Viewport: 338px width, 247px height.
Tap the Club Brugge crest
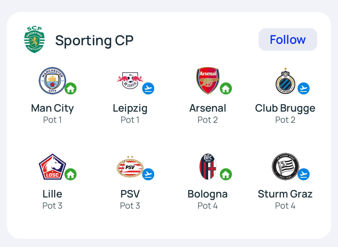coord(285,81)
